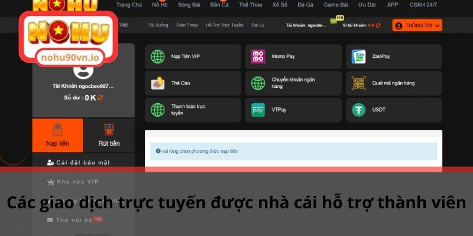
Task: Open the Đá Gà menu
Action: click(x=305, y=5)
